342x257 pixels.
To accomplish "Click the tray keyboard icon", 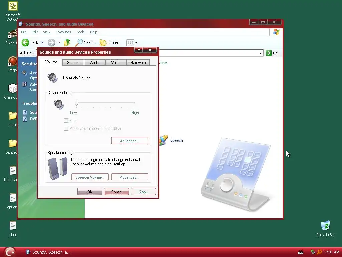I will (x=301, y=252).
